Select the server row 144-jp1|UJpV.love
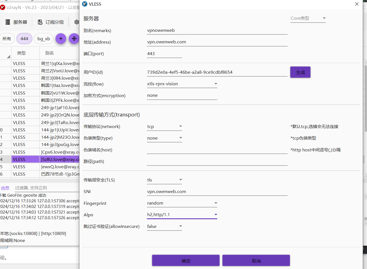 40,130
